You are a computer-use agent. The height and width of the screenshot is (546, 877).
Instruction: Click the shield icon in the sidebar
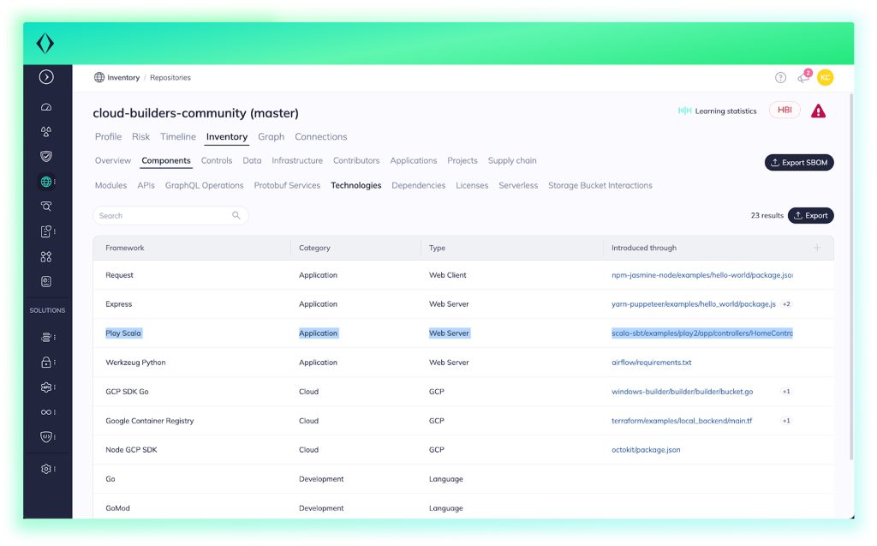click(x=46, y=157)
